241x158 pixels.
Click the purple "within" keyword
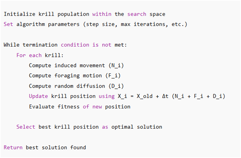click(102, 14)
